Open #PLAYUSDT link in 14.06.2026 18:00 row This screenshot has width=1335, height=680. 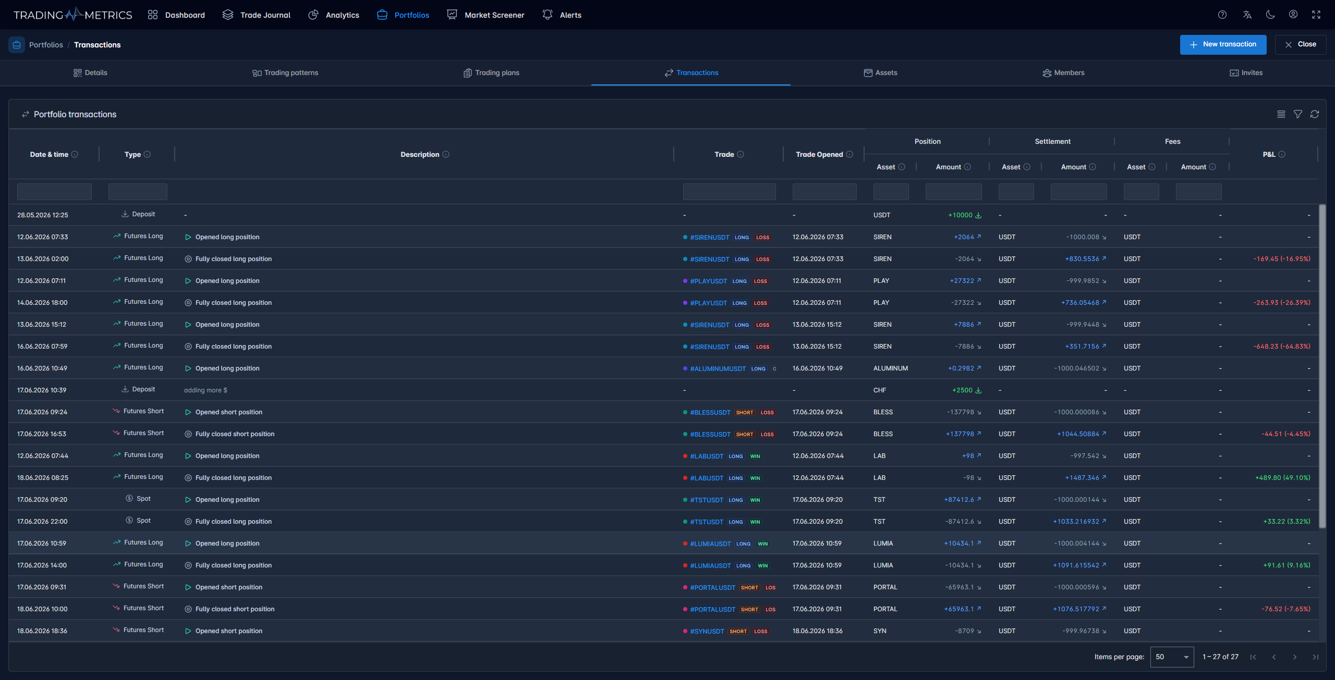coord(708,303)
